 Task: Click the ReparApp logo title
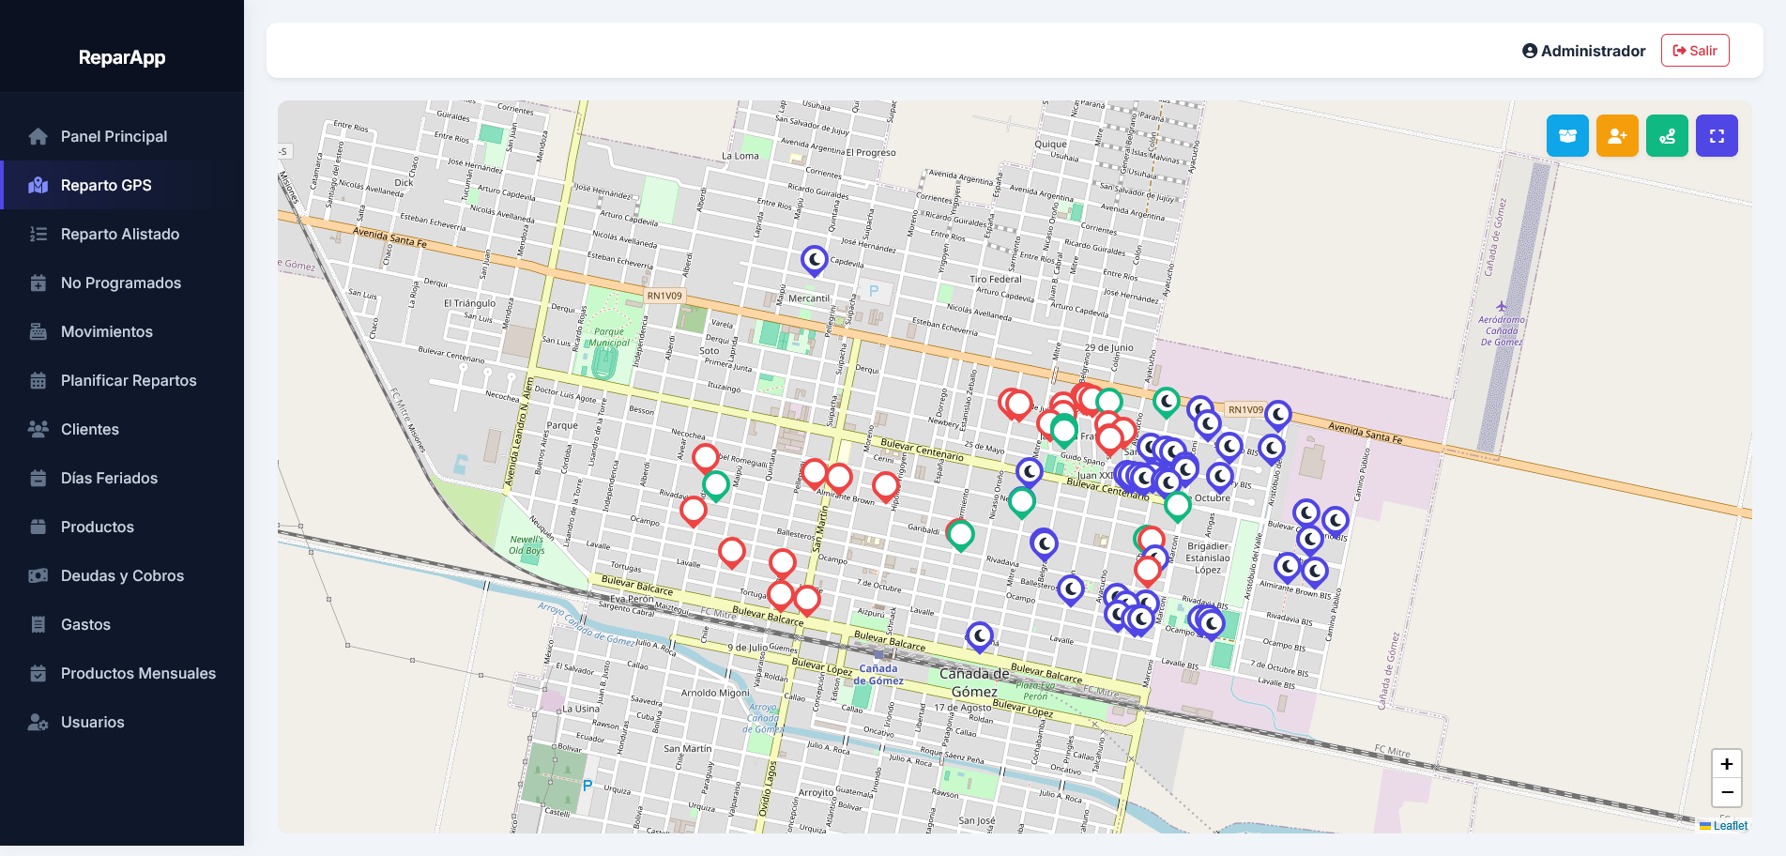[122, 57]
